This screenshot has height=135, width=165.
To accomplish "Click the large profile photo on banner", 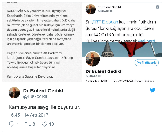I will (93, 59).
